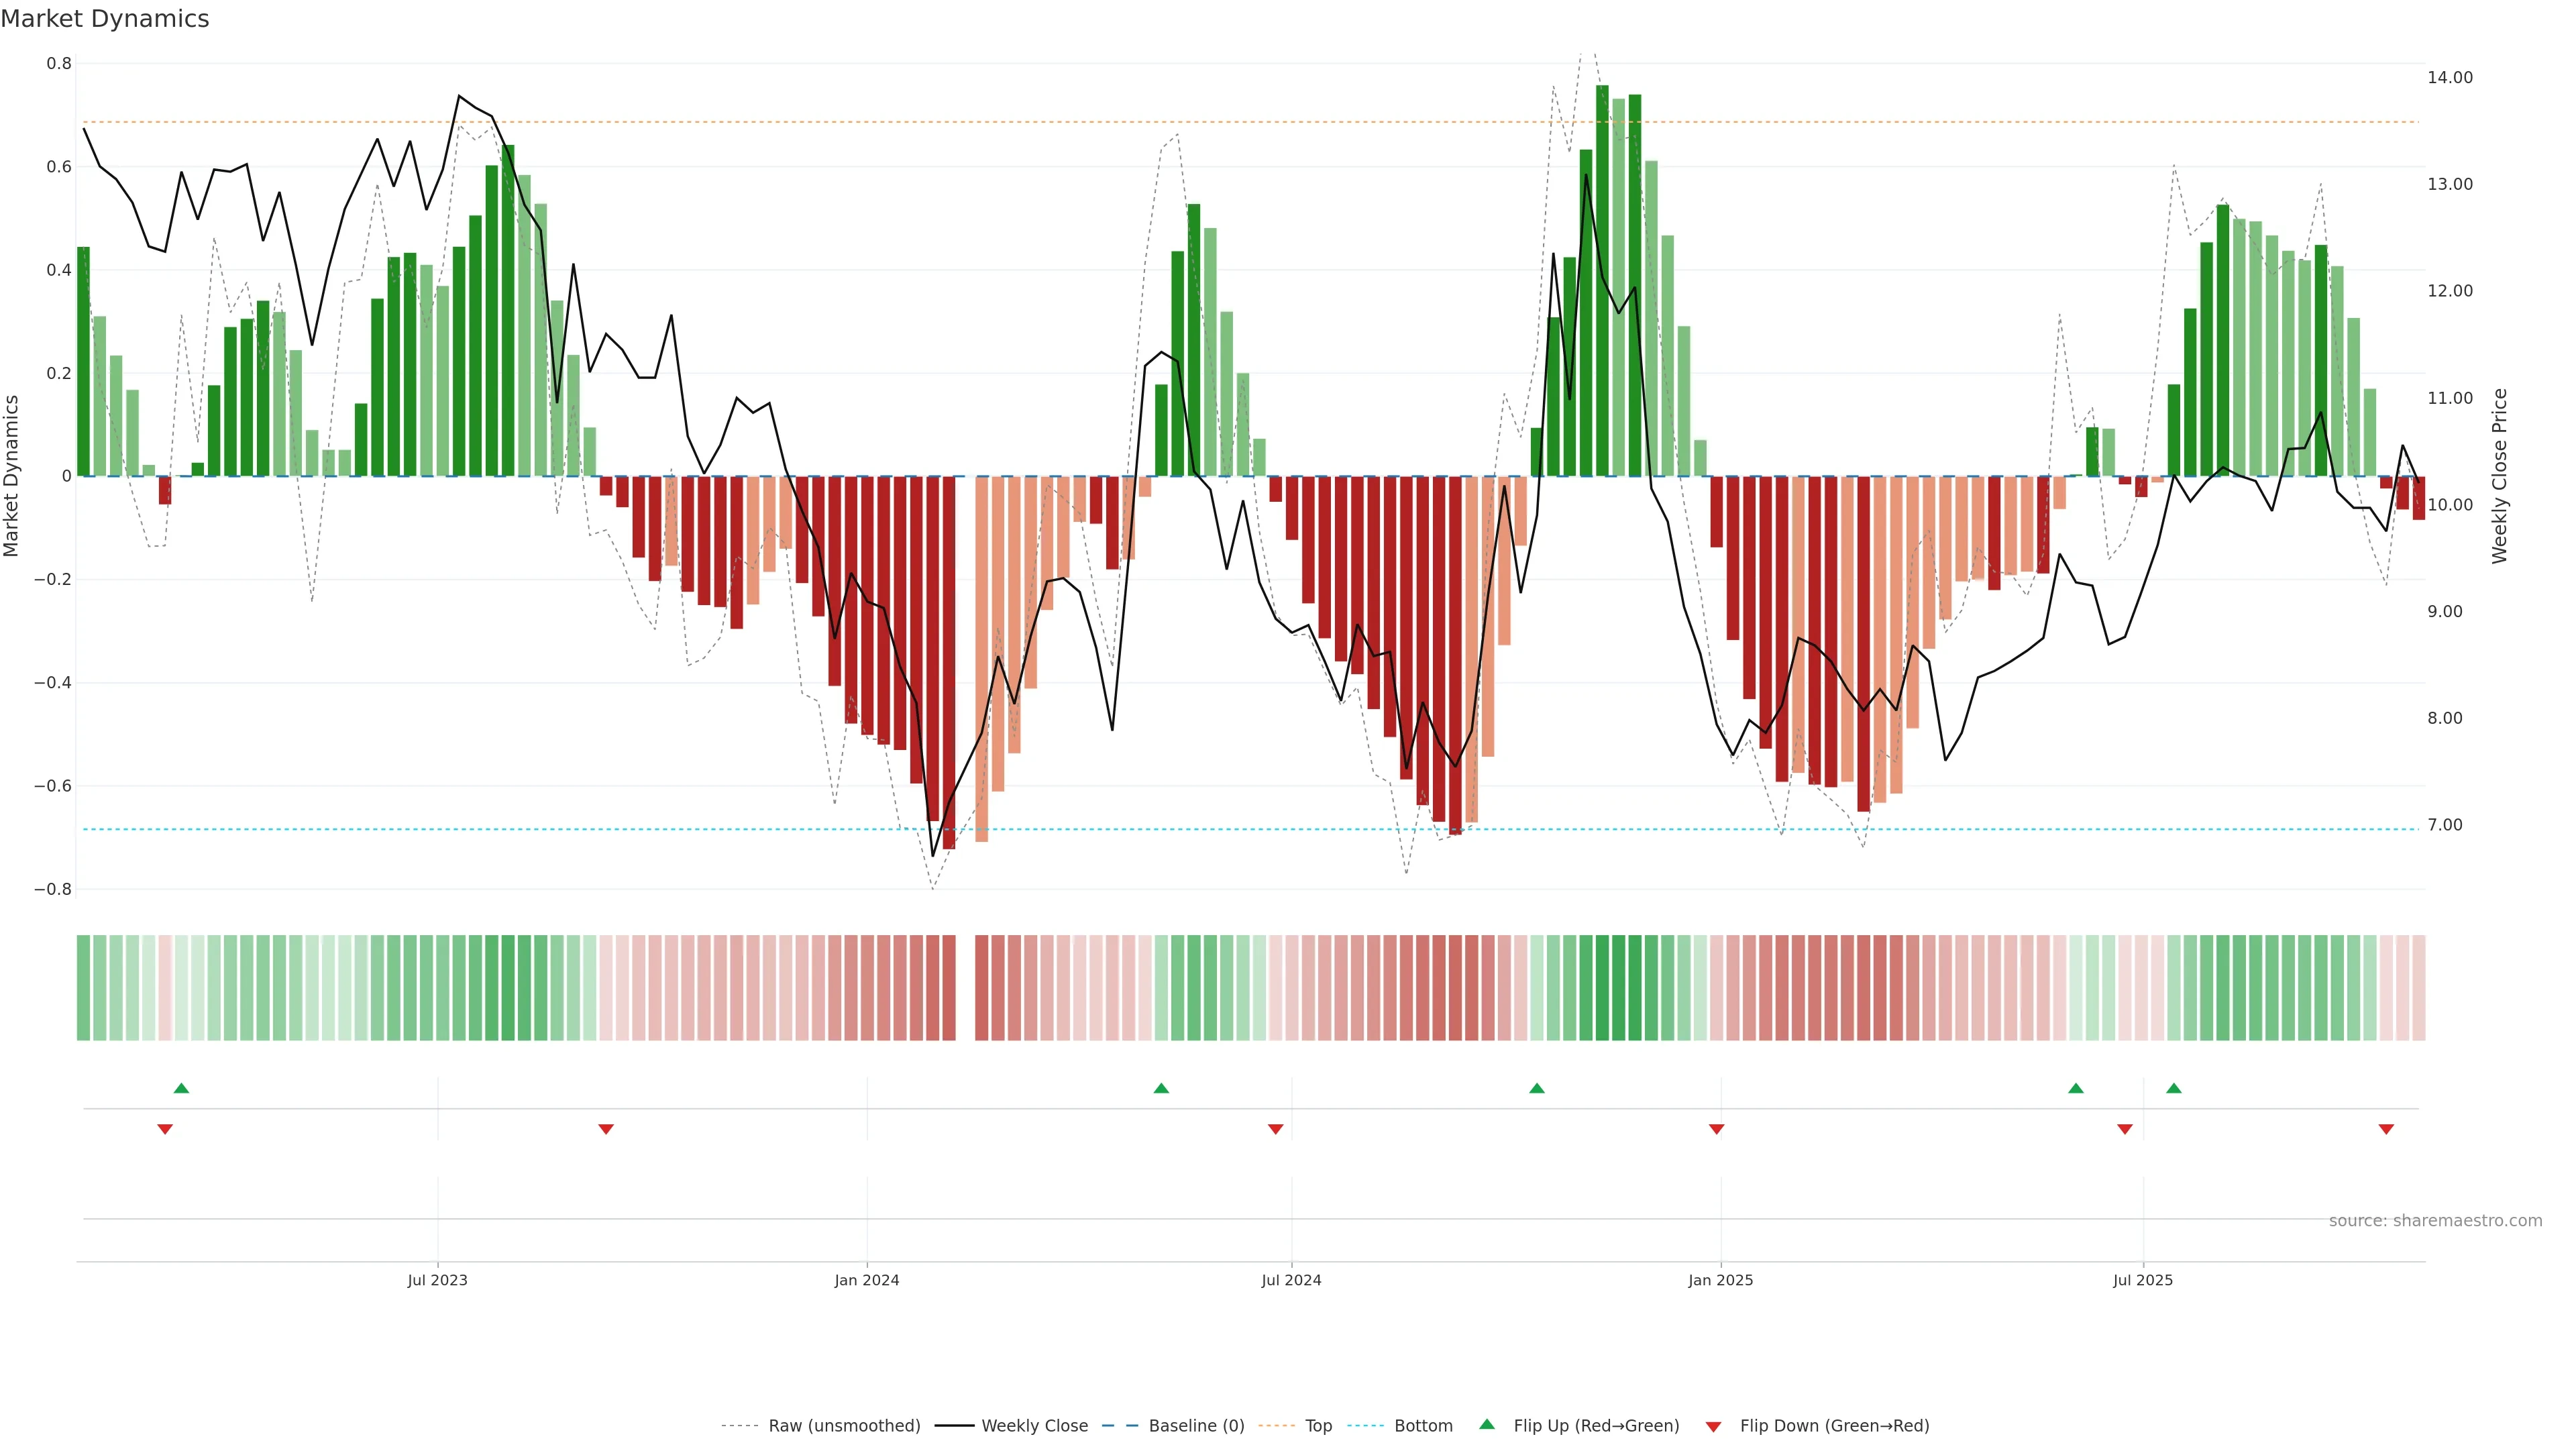Click the flip-down marker at Jan 2025
2576x1449 pixels.
pyautogui.click(x=1717, y=1129)
